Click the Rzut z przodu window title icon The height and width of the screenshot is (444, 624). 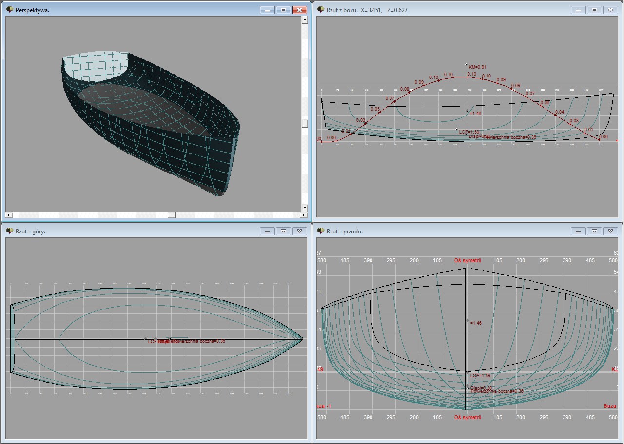(x=321, y=232)
